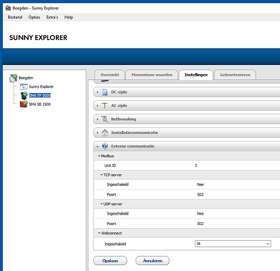Select Beegden in the device tree
The image size is (280, 271).
point(26,78)
